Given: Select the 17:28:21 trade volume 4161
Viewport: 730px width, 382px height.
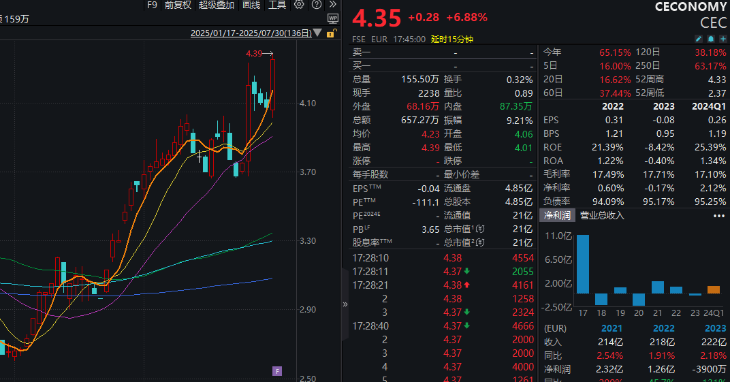Looking at the screenshot, I should tap(523, 285).
